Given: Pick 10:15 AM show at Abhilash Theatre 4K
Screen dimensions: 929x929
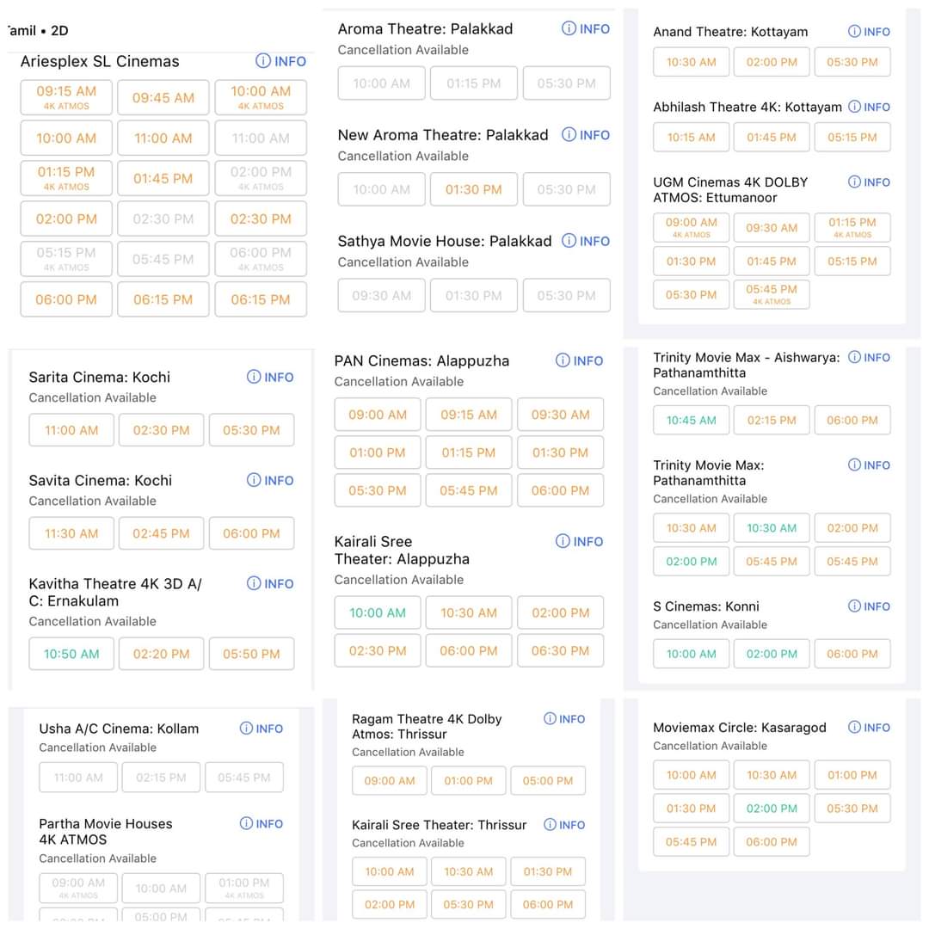Looking at the screenshot, I should pyautogui.click(x=691, y=138).
